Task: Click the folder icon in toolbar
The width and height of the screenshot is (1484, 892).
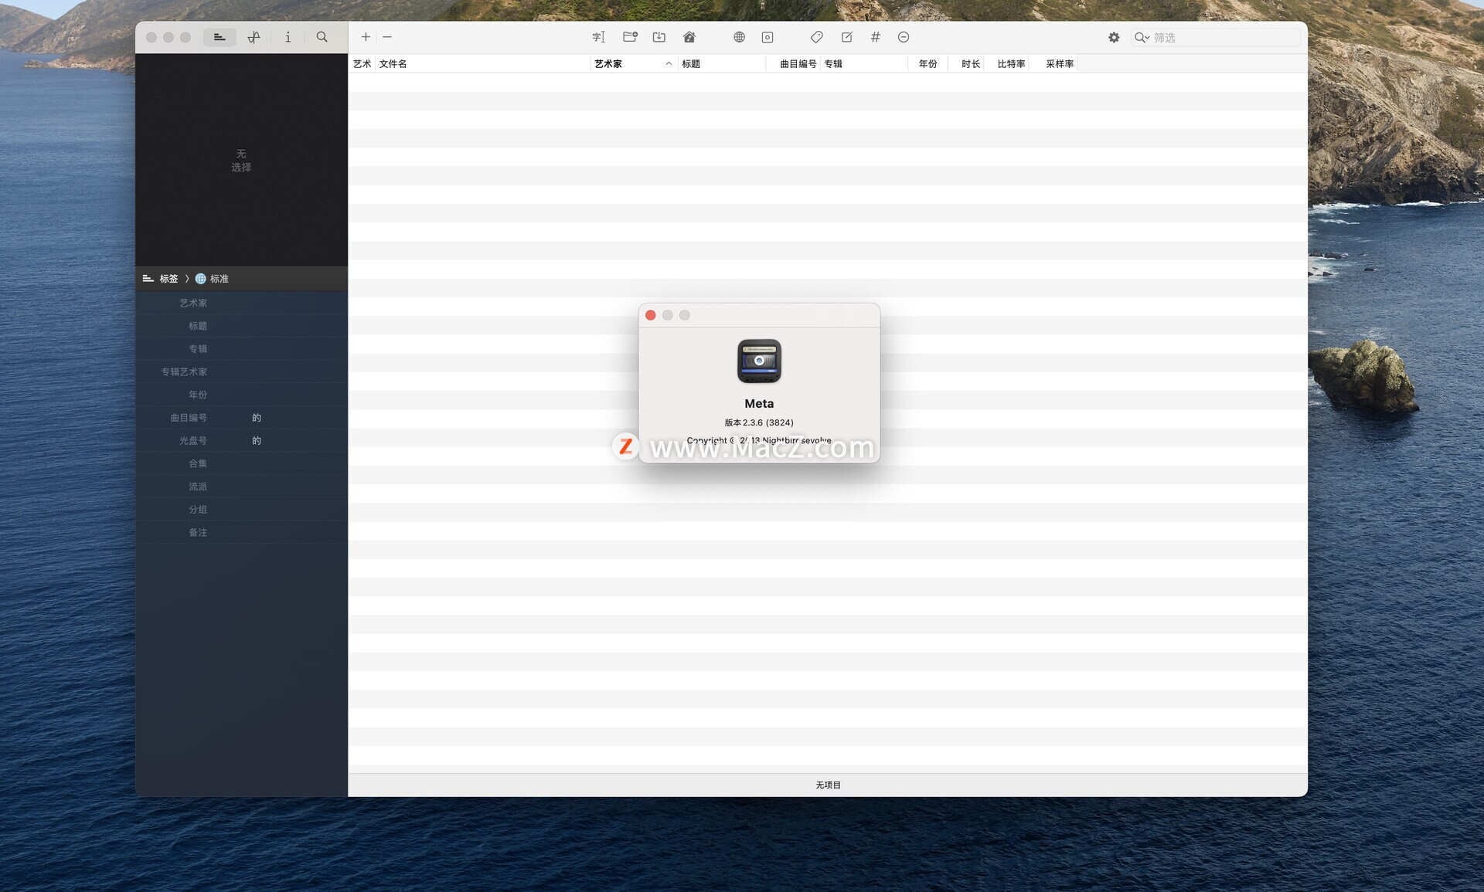Action: pos(630,37)
